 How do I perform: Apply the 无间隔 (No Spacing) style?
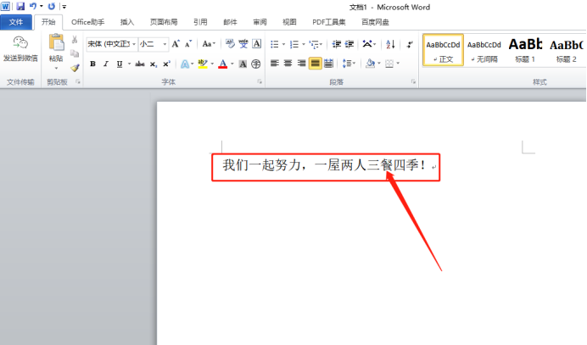click(484, 50)
